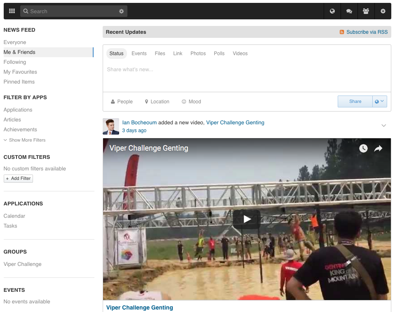Click the Add Filter button

(18, 179)
